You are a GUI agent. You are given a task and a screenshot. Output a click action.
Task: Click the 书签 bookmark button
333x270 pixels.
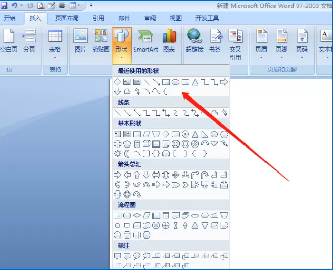click(215, 41)
